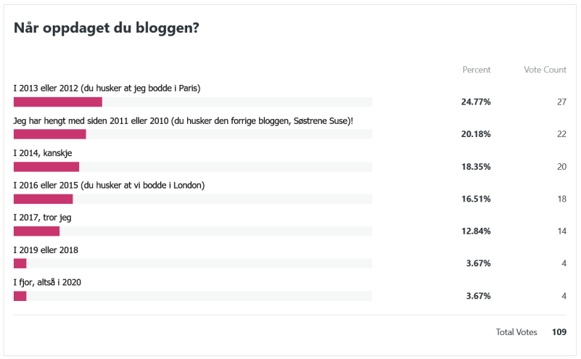Select the "I 2014, kanskje" option label

pos(43,153)
